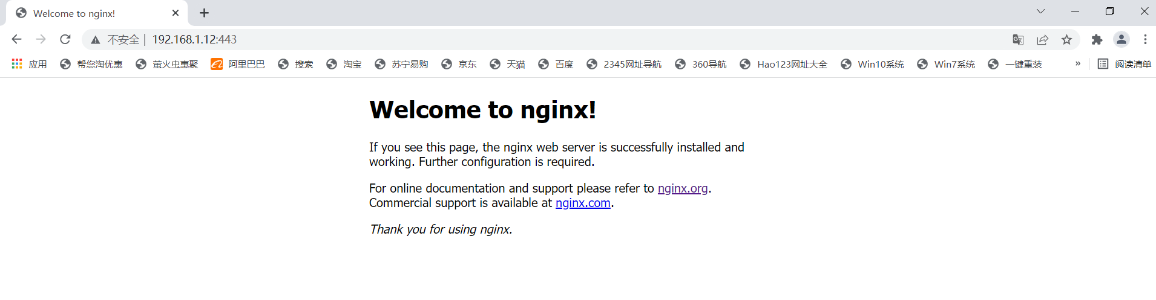
Task: Open the 阿里巴巴 bookmark
Action: click(238, 64)
